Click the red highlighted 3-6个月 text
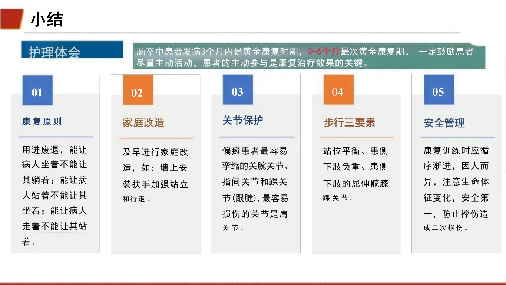The width and height of the screenshot is (506, 285). pos(324,52)
